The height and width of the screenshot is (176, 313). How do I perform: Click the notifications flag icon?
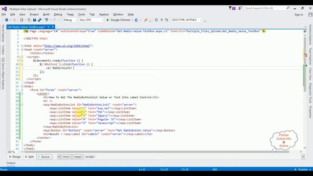pyautogui.click(x=232, y=8)
